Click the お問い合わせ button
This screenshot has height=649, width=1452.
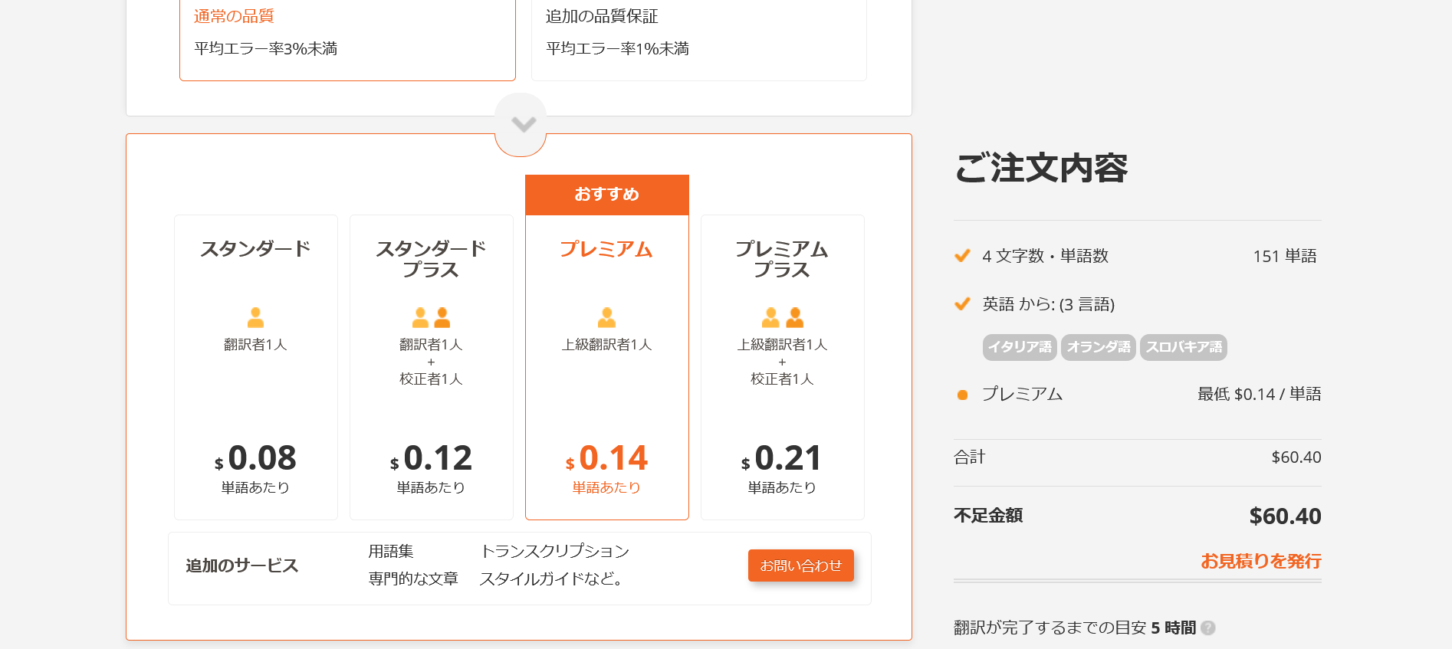(x=801, y=565)
